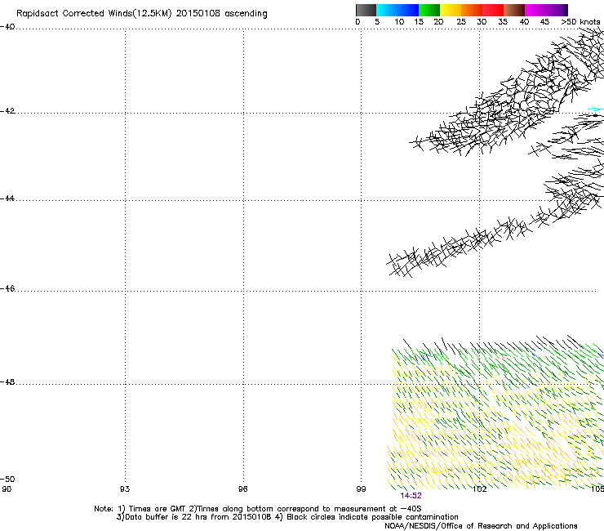This screenshot has width=604, height=531.
Task: Select the yellow 20-25 knots color swatch
Action: [451, 10]
